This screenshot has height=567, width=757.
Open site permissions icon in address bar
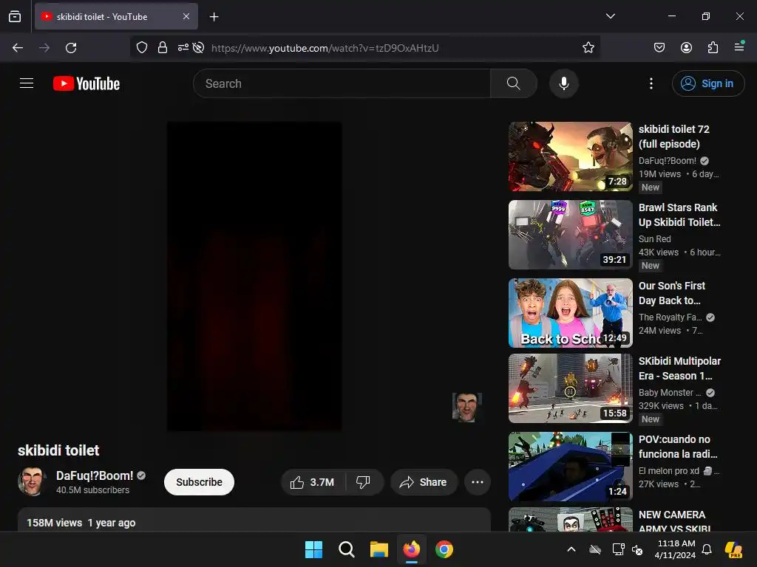[x=183, y=47]
